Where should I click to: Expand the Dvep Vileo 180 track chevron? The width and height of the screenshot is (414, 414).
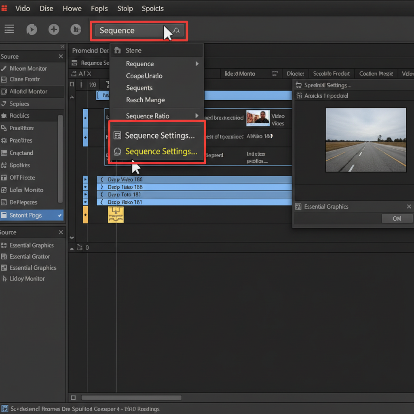click(101, 180)
